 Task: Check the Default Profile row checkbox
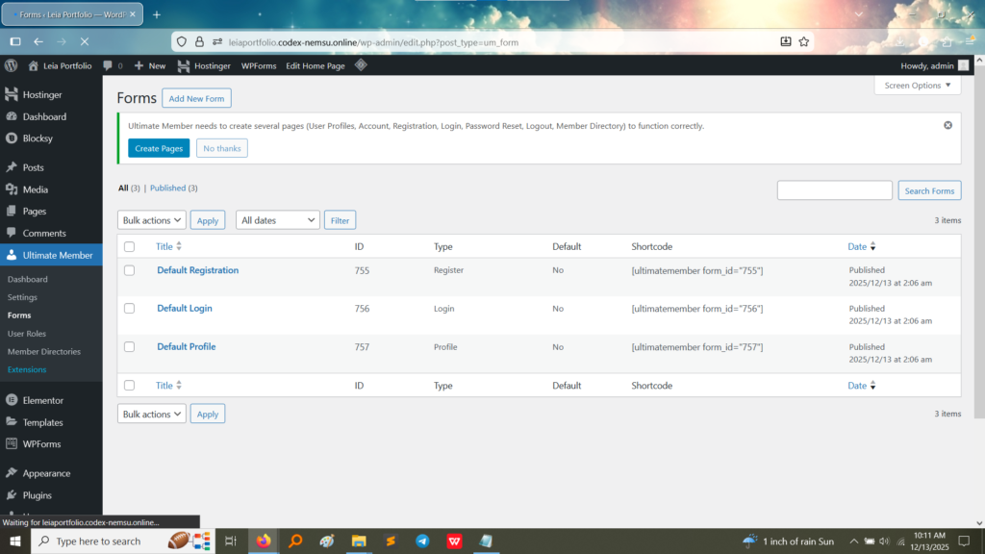130,347
